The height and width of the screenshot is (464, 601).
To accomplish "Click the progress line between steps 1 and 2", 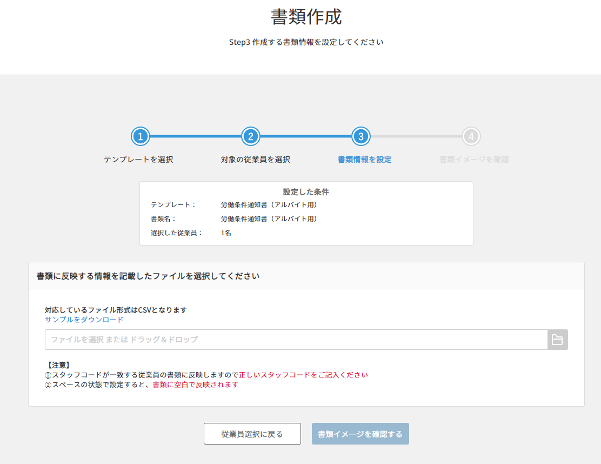I will [195, 137].
